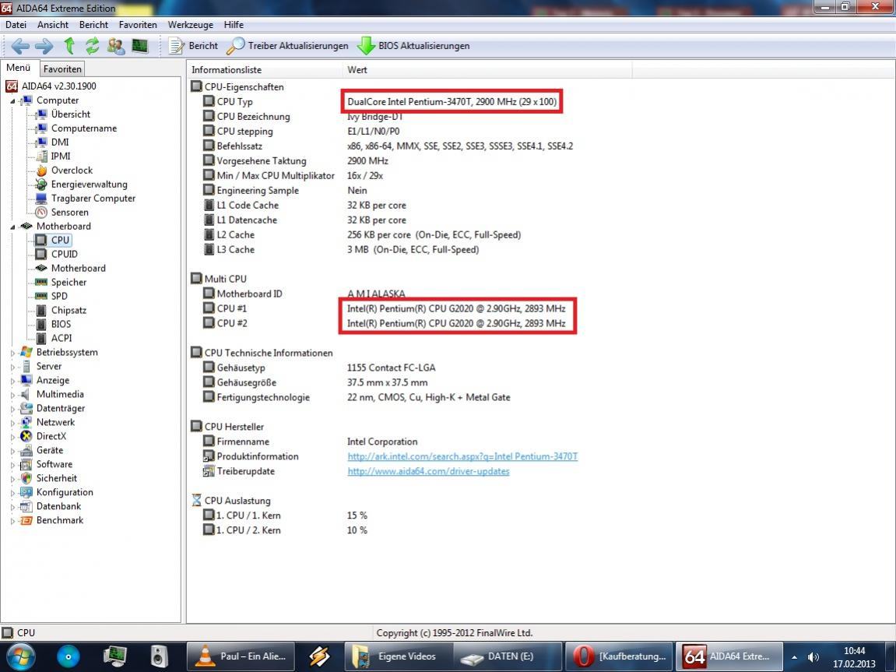Click the Windows Start button
Screen dimensions: 896x672
tap(20, 656)
